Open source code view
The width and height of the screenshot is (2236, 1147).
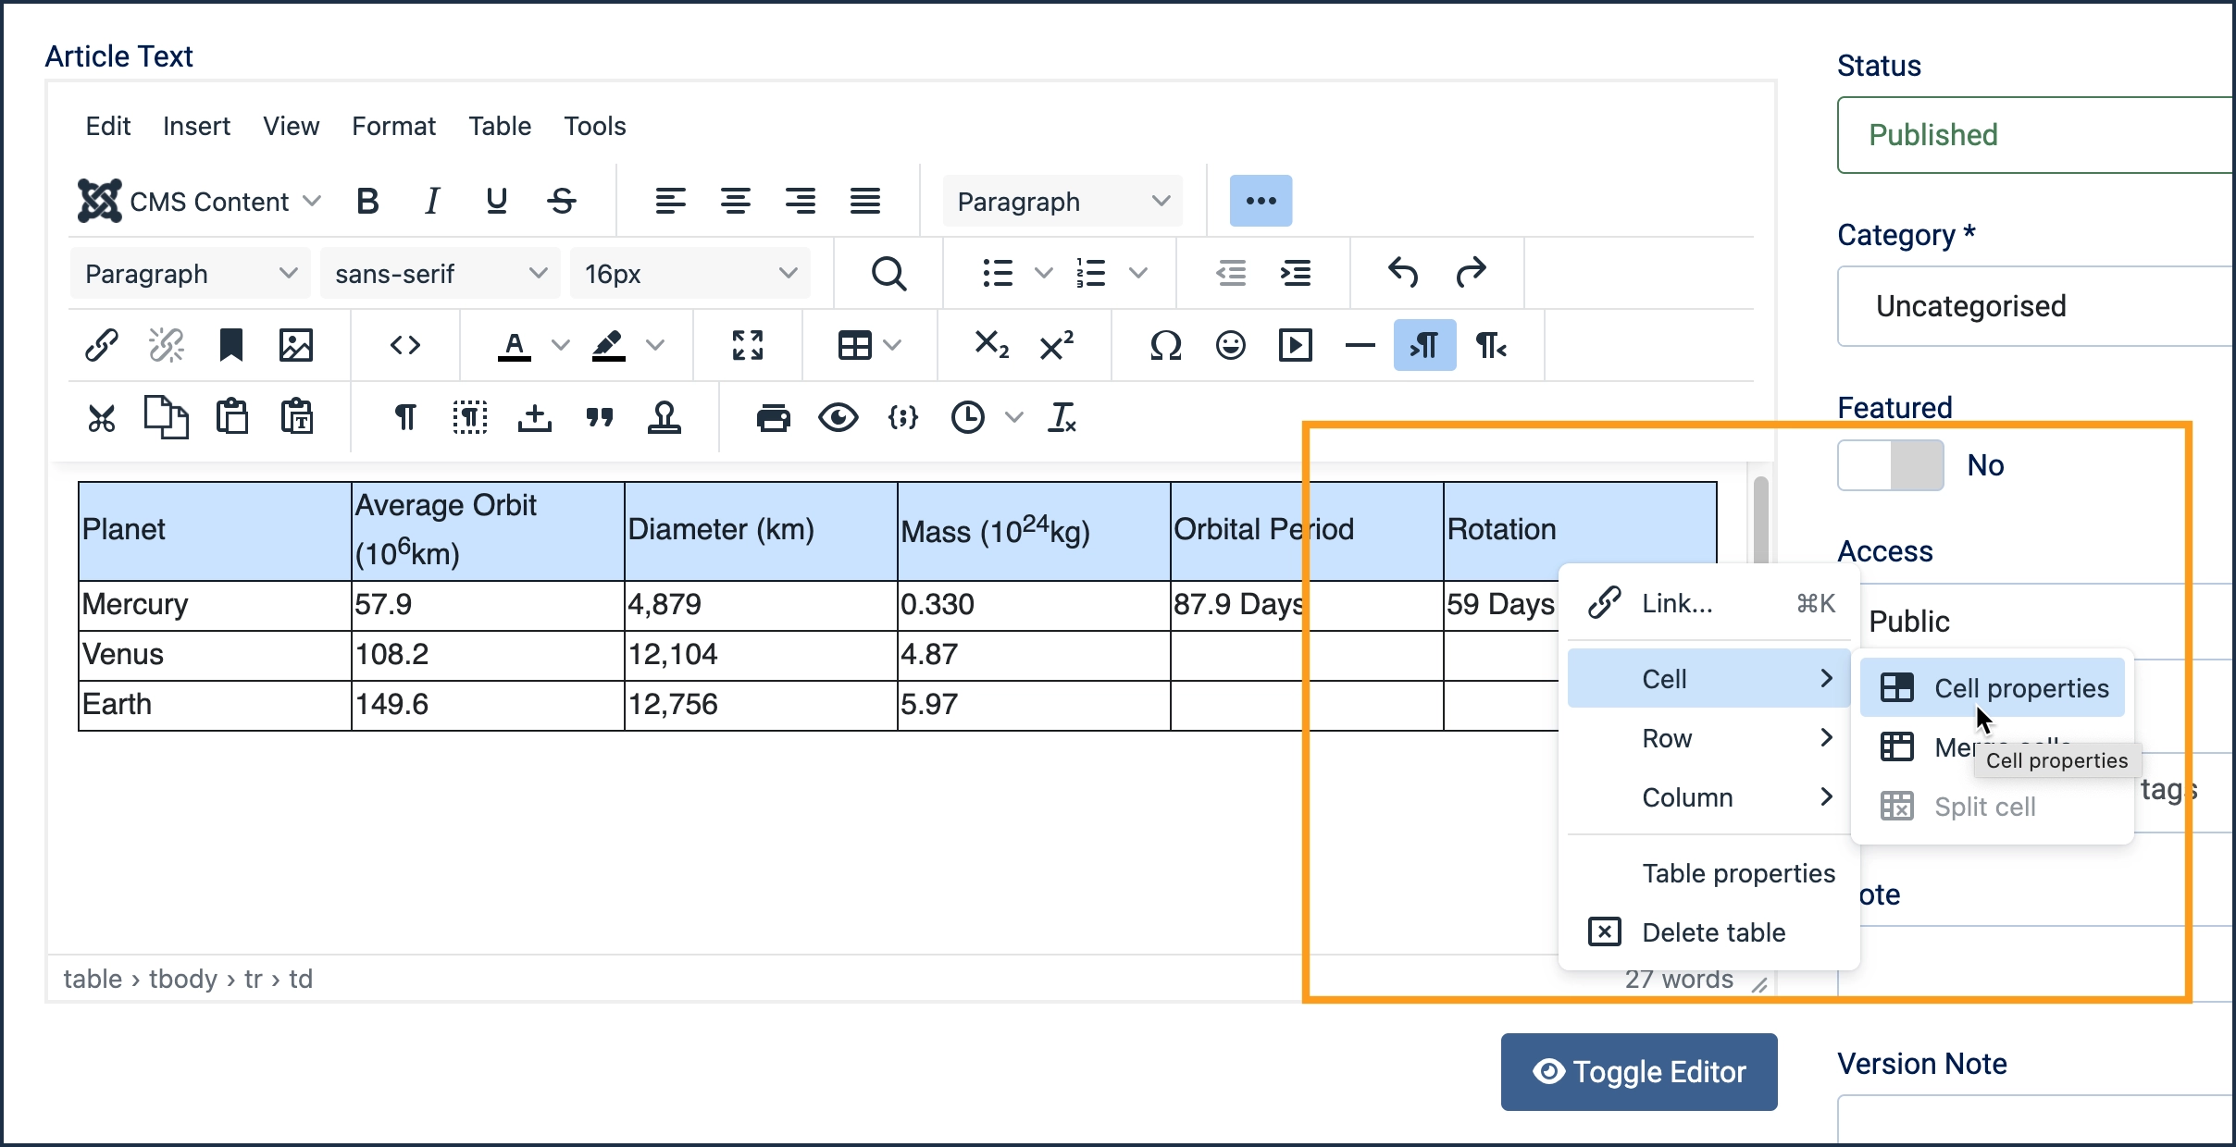[405, 345]
